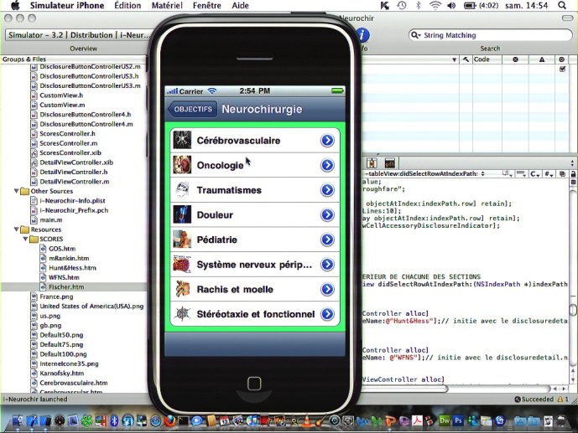Select i-Neurochir-Info.plist file
The image size is (578, 433).
[x=72, y=200]
